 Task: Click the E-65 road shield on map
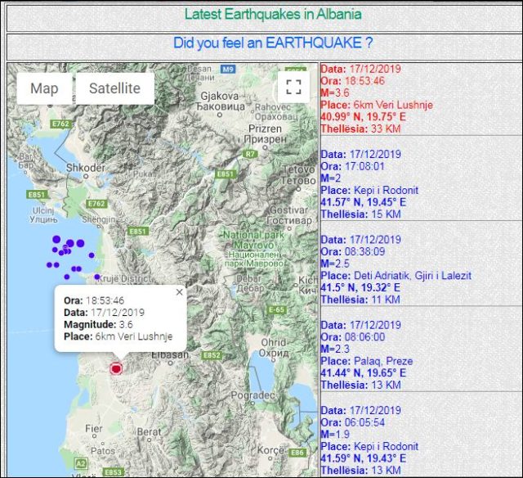coord(276,309)
